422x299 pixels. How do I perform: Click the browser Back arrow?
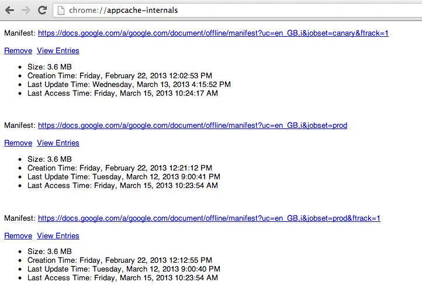(x=10, y=10)
